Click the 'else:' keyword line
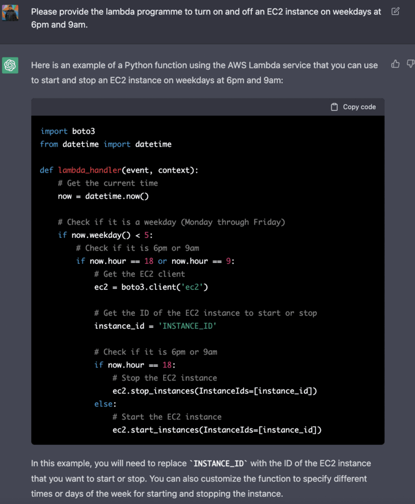 point(106,404)
